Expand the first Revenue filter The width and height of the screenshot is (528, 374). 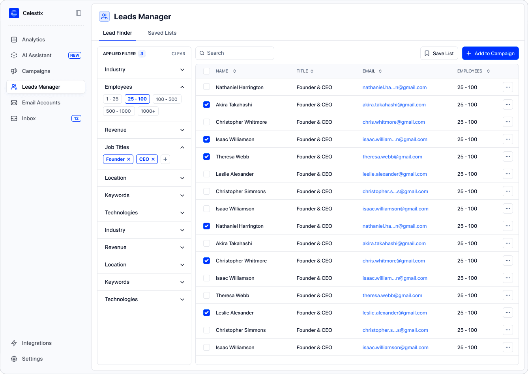pyautogui.click(x=144, y=130)
